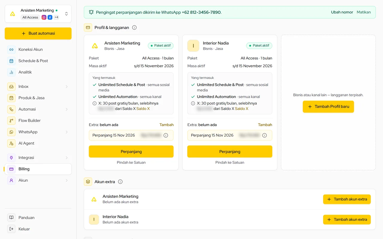Go to Schedule & Post menu
The width and height of the screenshot is (383, 239).
(x=38, y=61)
